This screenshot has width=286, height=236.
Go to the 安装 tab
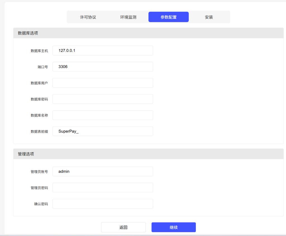coord(209,17)
